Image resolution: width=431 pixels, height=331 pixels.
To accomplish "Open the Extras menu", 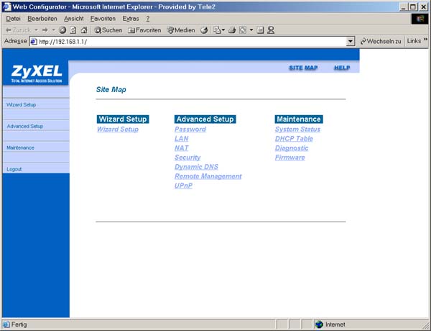I will coord(131,18).
